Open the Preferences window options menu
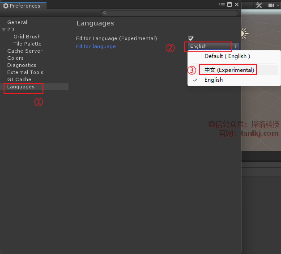The image size is (281, 254). tap(221, 4)
